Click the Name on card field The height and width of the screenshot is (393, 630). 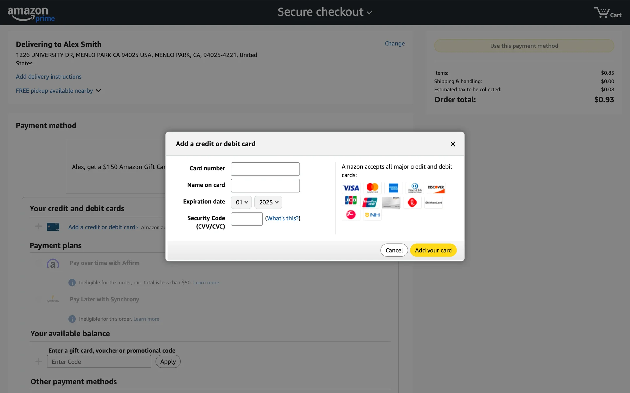(x=265, y=186)
